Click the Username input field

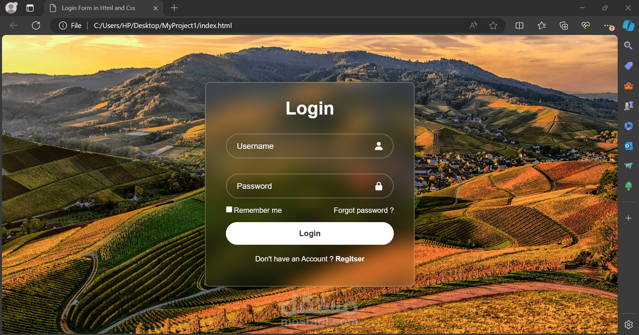point(310,146)
